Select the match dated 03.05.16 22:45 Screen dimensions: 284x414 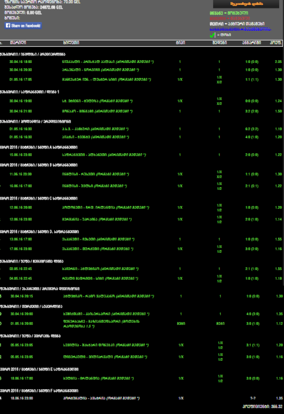[x=142, y=269]
